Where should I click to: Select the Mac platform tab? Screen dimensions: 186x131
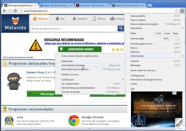coord(60,19)
